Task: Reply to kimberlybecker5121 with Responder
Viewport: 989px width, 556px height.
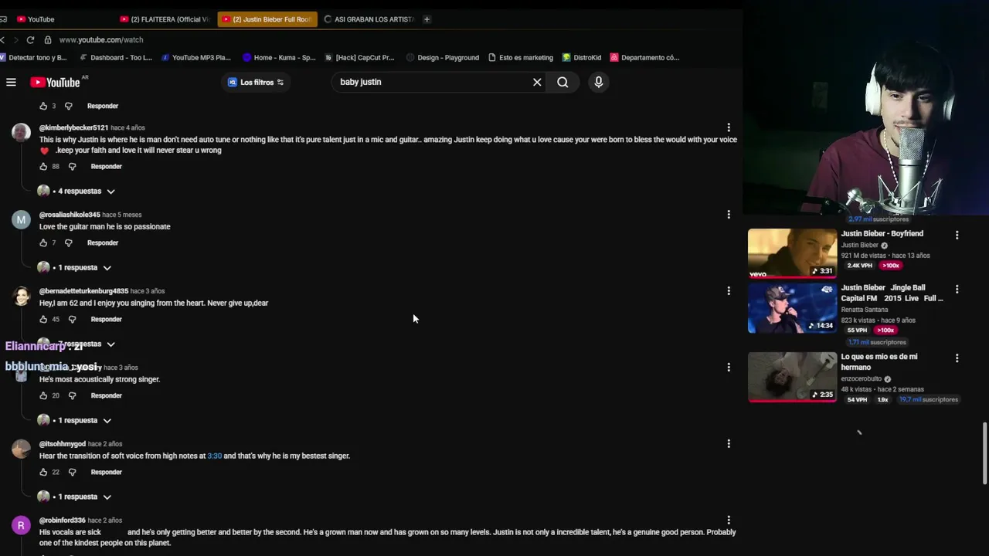Action: (x=106, y=166)
